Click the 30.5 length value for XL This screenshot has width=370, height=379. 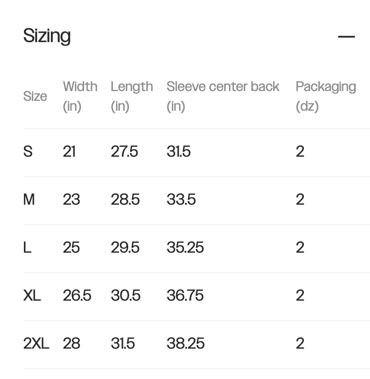pyautogui.click(x=126, y=296)
